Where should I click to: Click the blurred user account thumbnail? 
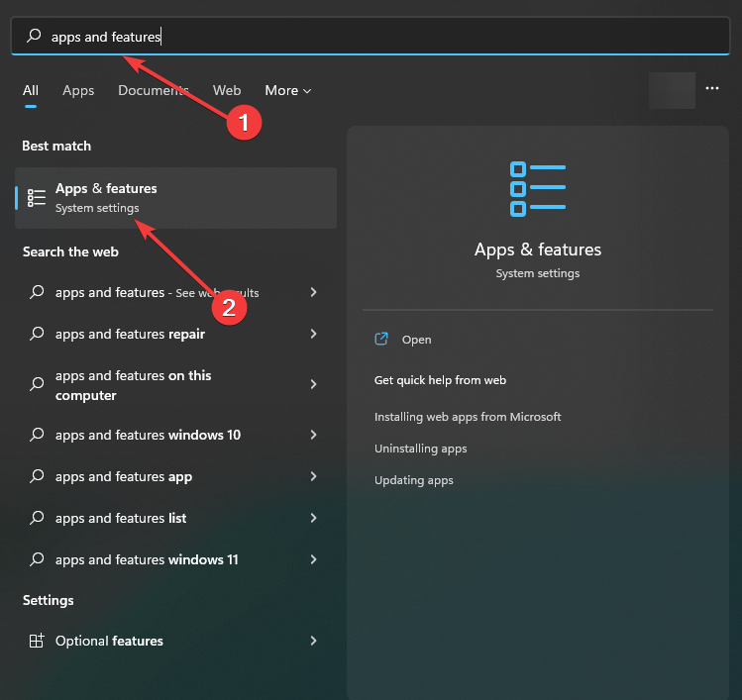[672, 90]
